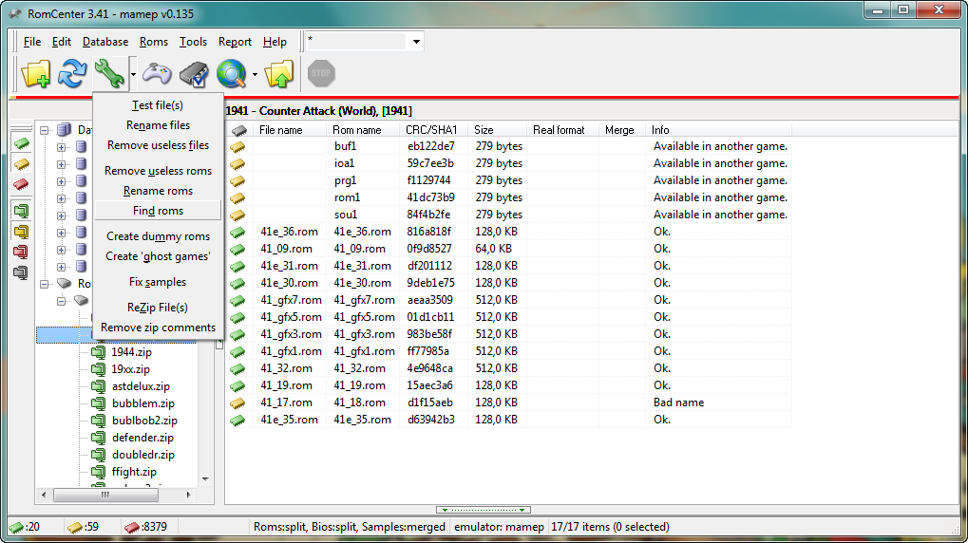This screenshot has height=543, width=968.
Task: Click the green wrench fix icon
Action: 108,73
